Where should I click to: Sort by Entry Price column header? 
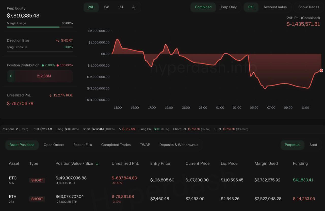[160, 164]
